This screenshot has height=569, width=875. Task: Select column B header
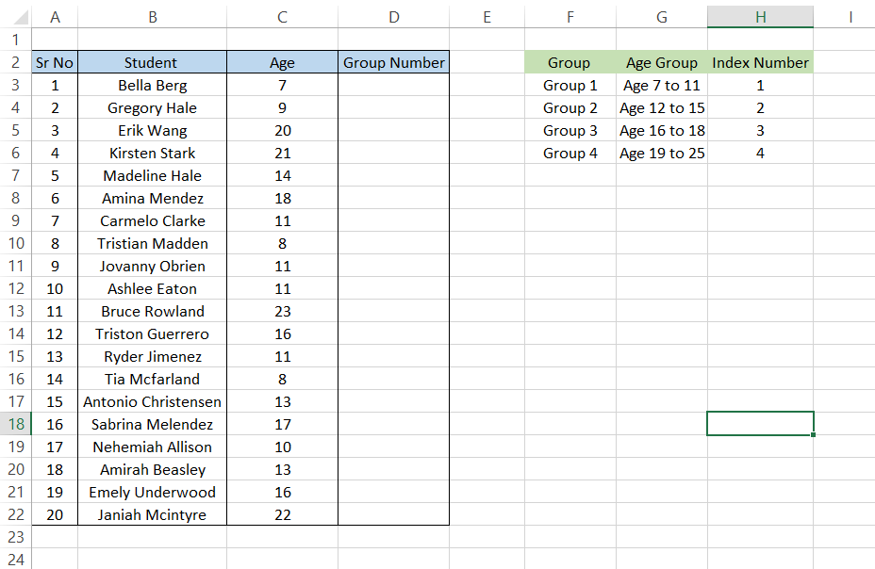click(x=152, y=17)
